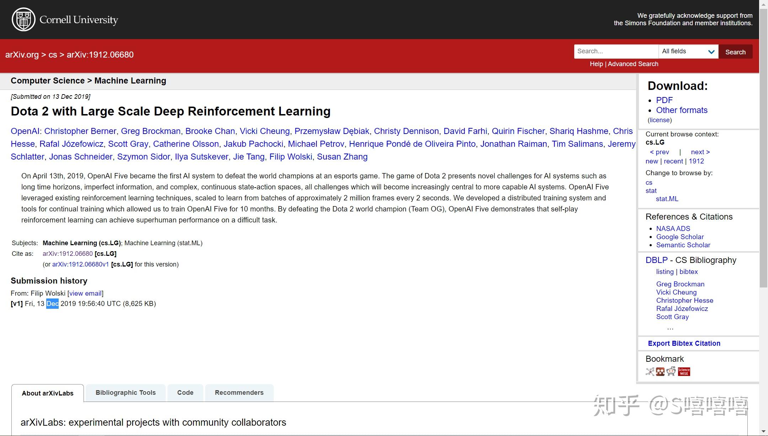Go to the next paper with next >
The width and height of the screenshot is (768, 436).
click(x=700, y=152)
